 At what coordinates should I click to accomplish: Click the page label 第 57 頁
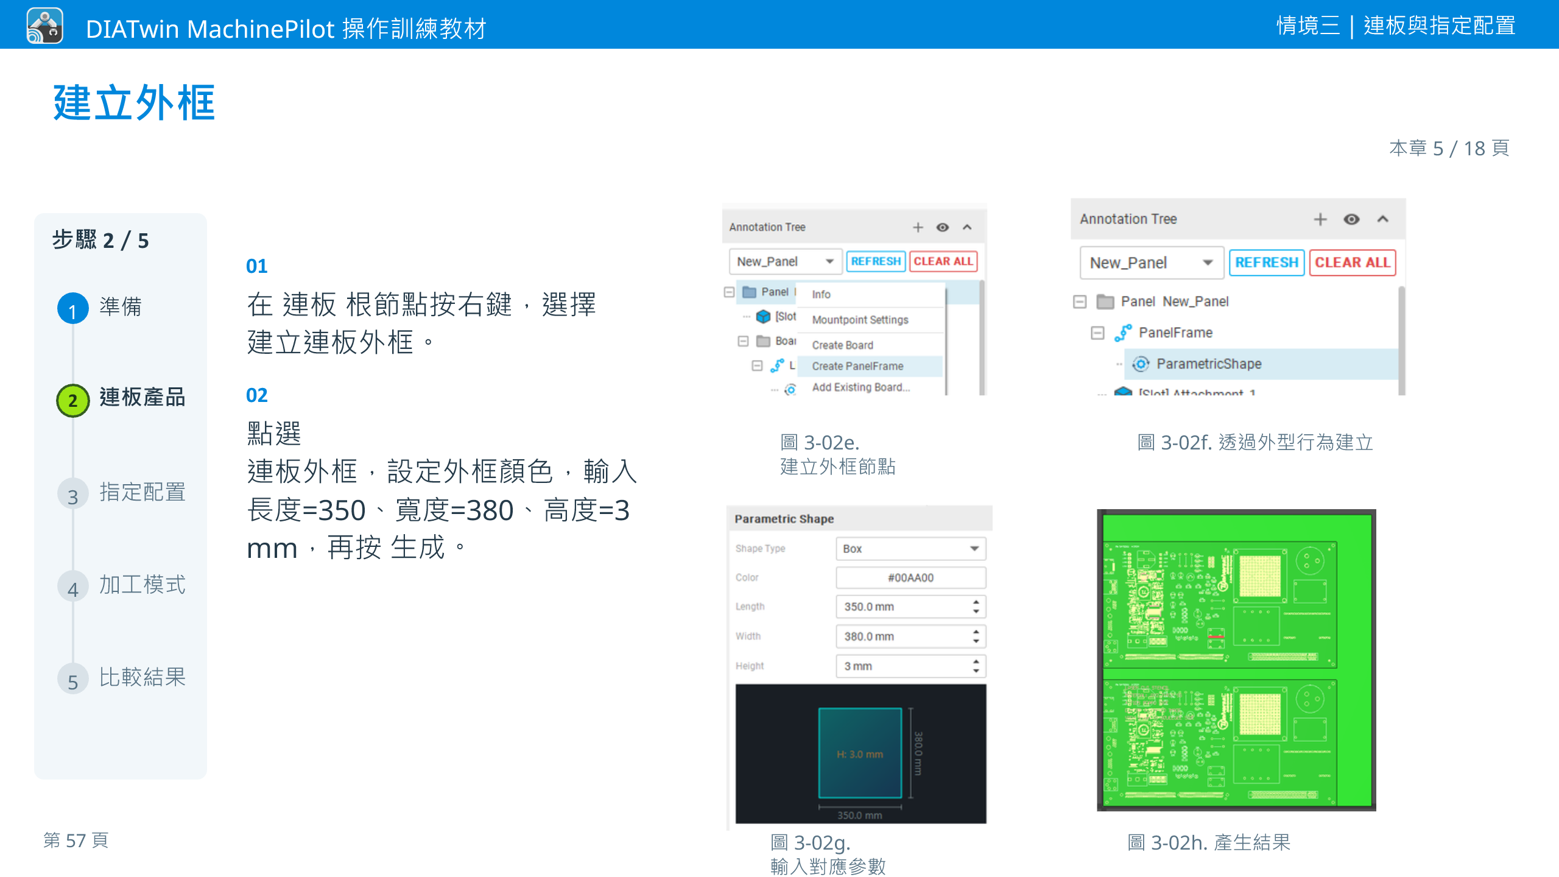(76, 840)
